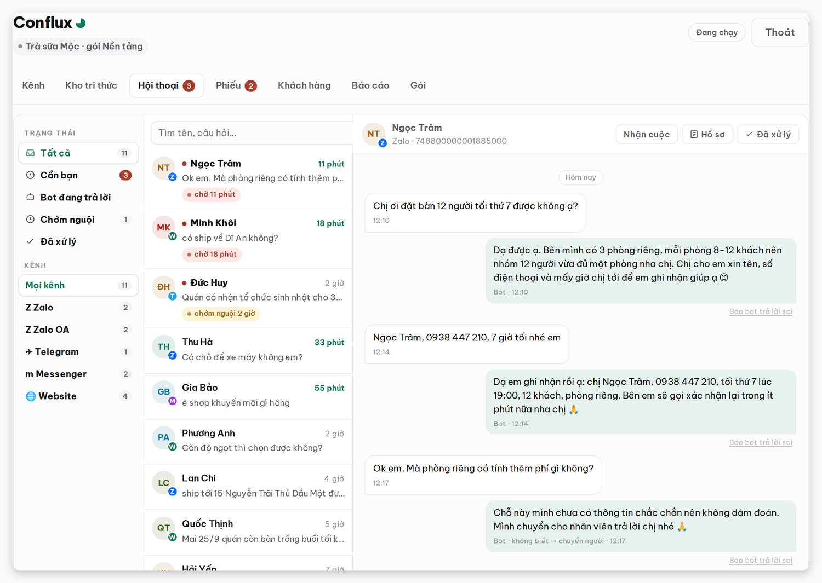The image size is (822, 583).
Task: Click the chớm nguội 2 giờ tag
Action: point(221,314)
